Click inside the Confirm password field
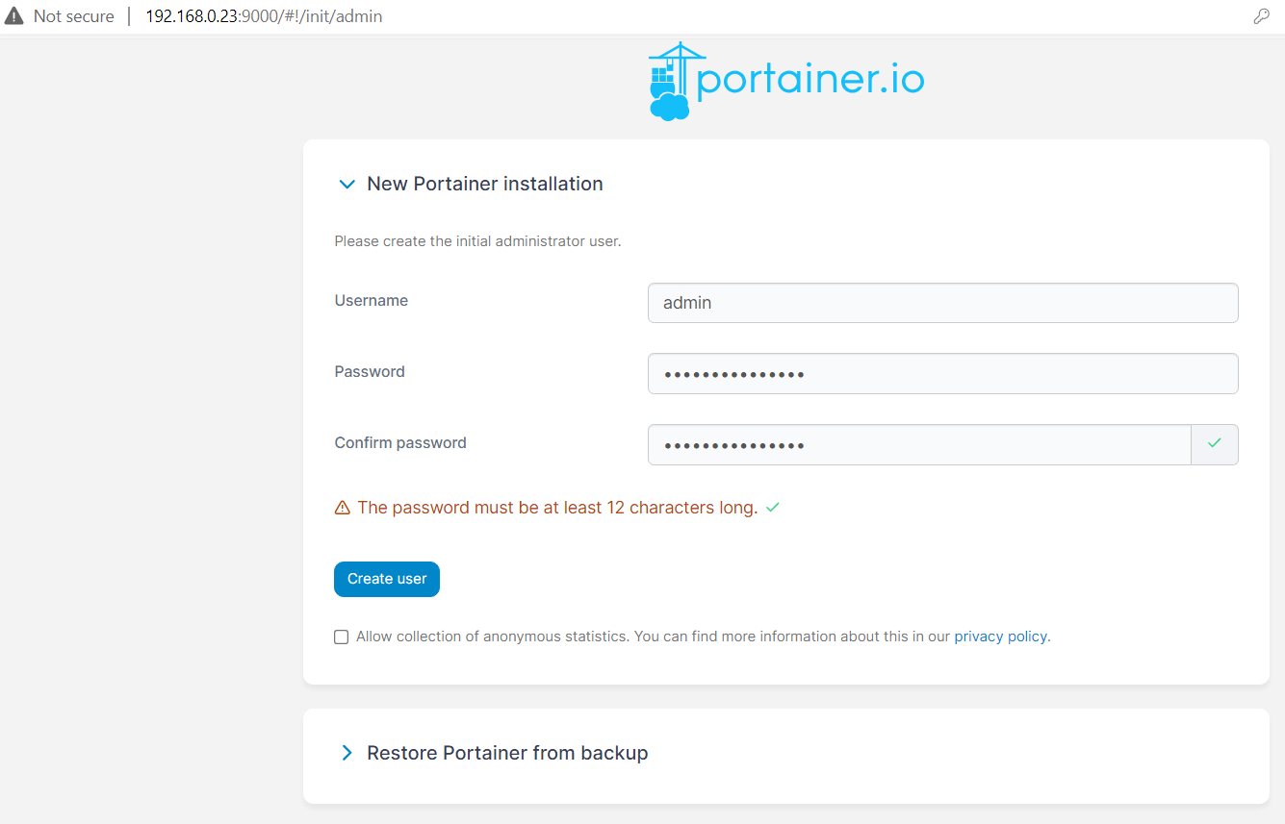Screen dimensions: 1285x824 pyautogui.click(x=918, y=444)
